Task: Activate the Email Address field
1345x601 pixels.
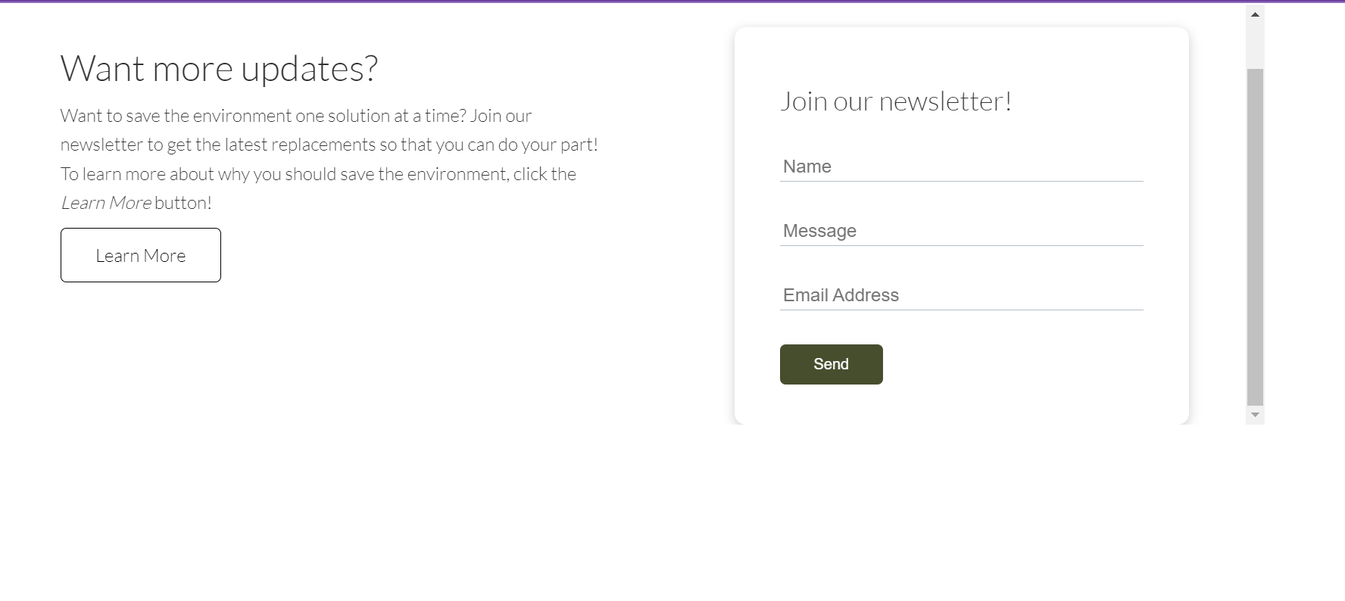Action: (x=962, y=295)
